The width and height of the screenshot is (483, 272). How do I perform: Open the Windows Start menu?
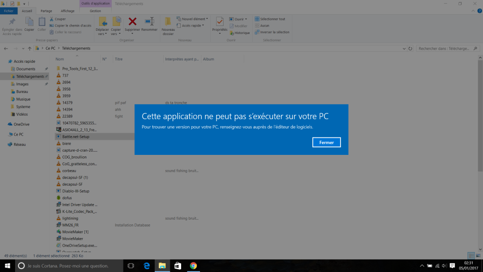pyautogui.click(x=8, y=265)
